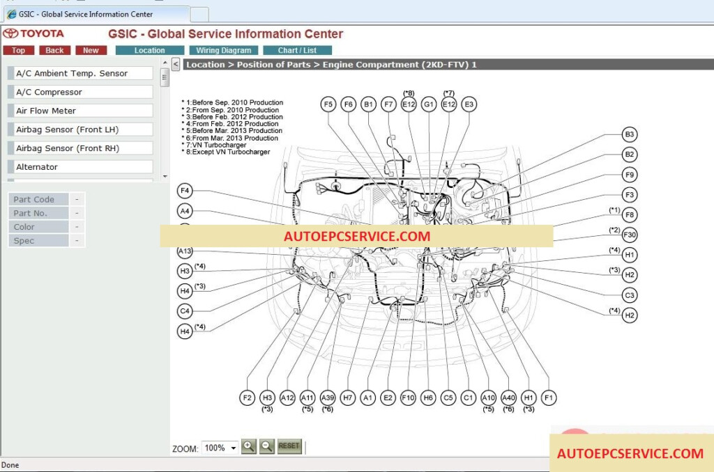The image size is (714, 472).
Task: Click '*7:VN Turbocharger' legend note
Action: tap(214, 145)
